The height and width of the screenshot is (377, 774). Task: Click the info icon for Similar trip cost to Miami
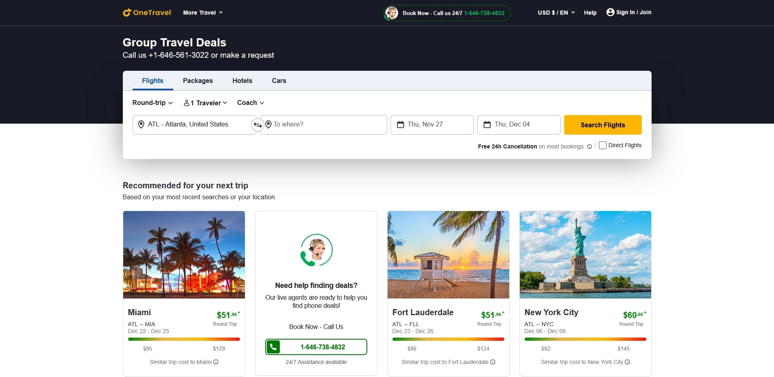click(x=215, y=362)
